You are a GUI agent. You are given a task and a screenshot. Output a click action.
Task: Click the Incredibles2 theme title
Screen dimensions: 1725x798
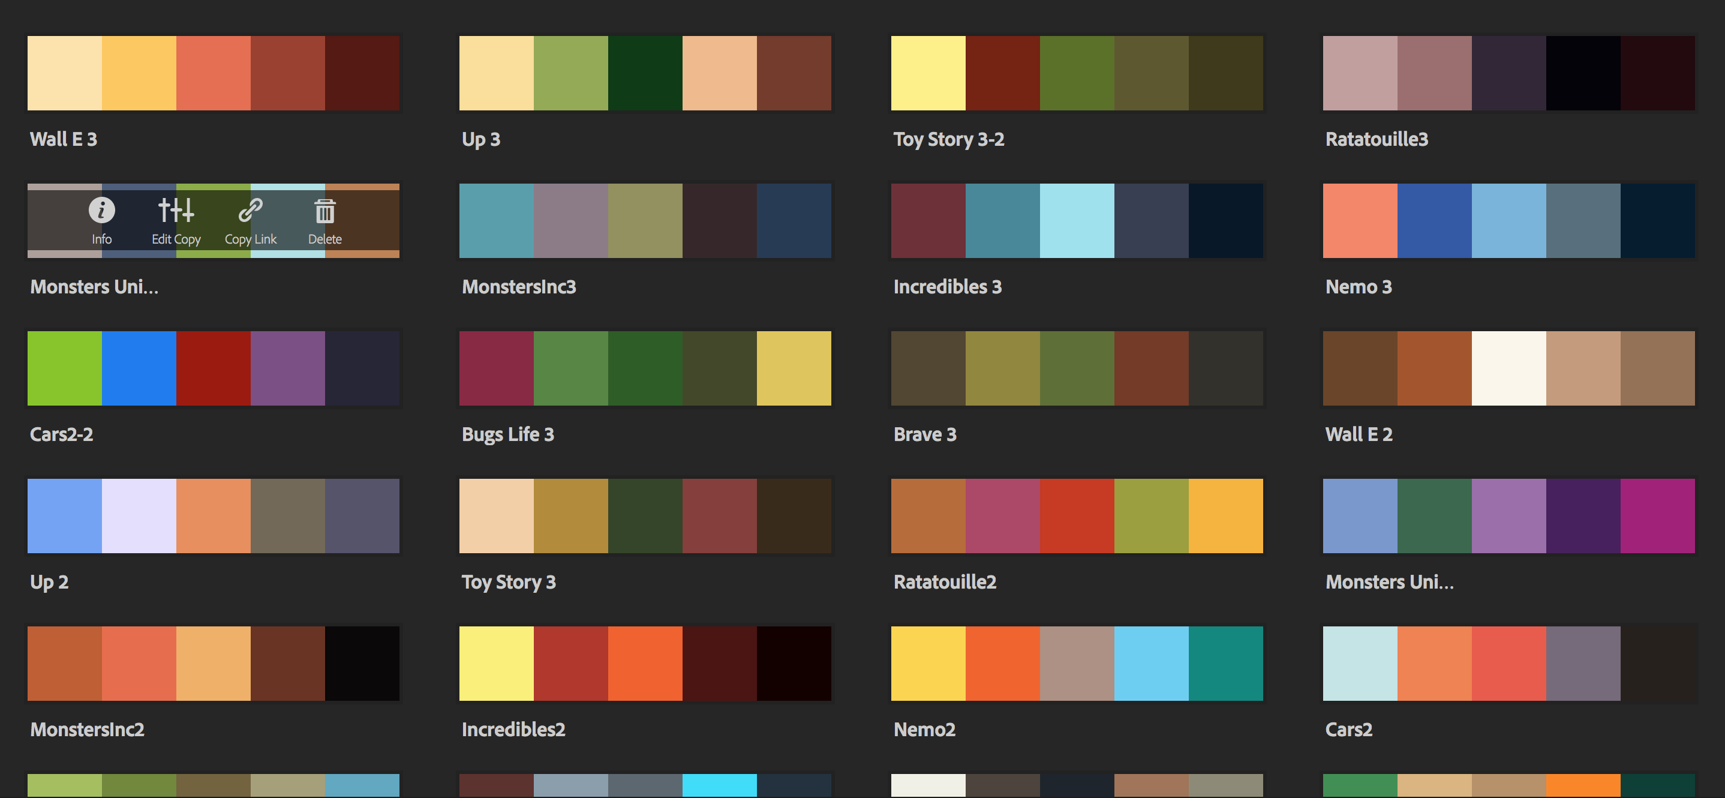coord(513,729)
